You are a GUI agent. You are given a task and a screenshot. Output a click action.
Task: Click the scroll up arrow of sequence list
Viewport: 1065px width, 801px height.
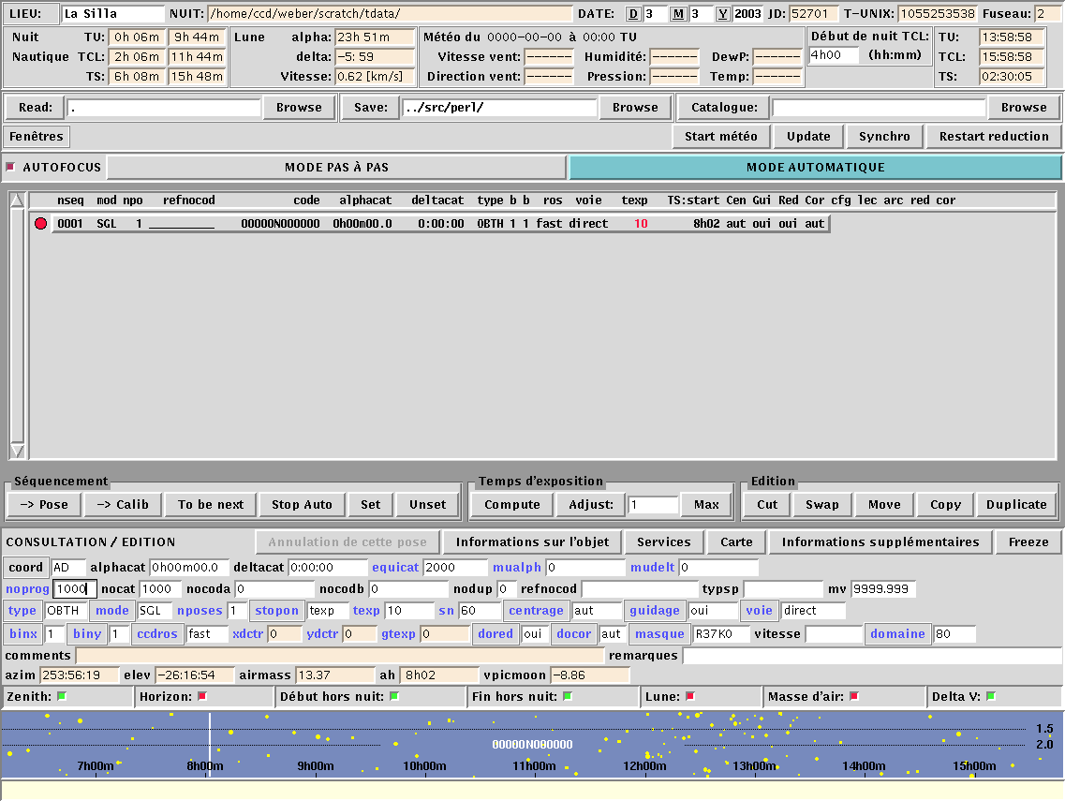tap(17, 200)
